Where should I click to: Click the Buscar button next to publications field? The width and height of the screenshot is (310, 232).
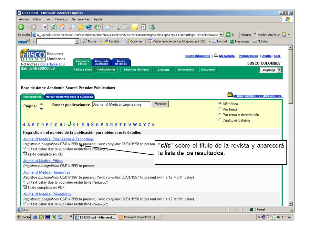click(160, 104)
